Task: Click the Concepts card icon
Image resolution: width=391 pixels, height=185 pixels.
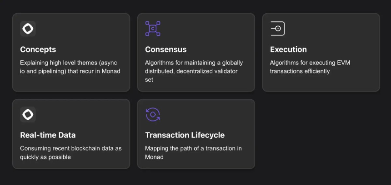Action: (x=28, y=29)
